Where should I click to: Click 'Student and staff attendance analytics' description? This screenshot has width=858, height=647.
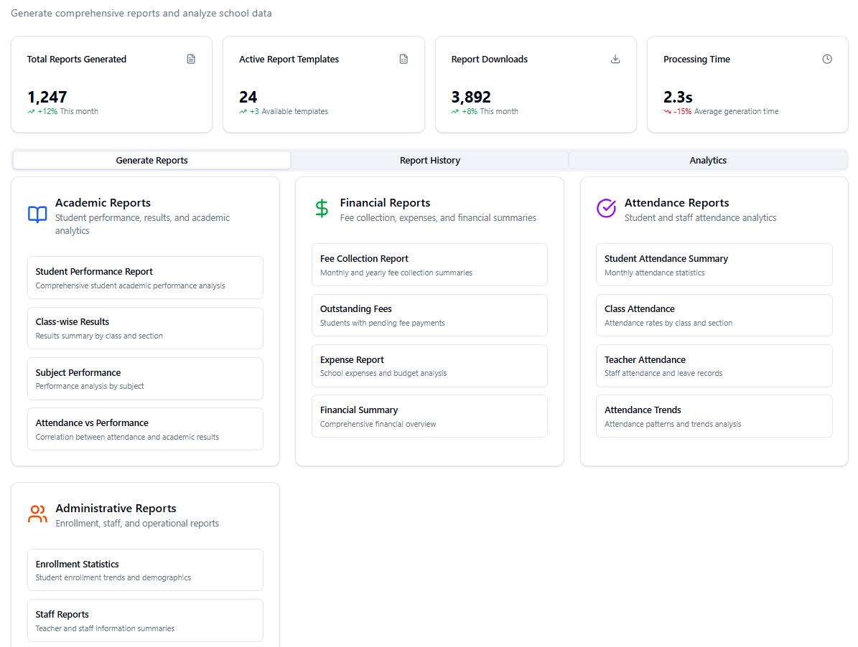(701, 217)
